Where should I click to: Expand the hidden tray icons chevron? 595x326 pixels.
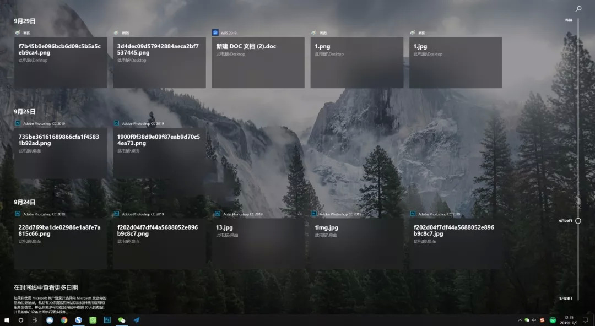[x=520, y=320]
